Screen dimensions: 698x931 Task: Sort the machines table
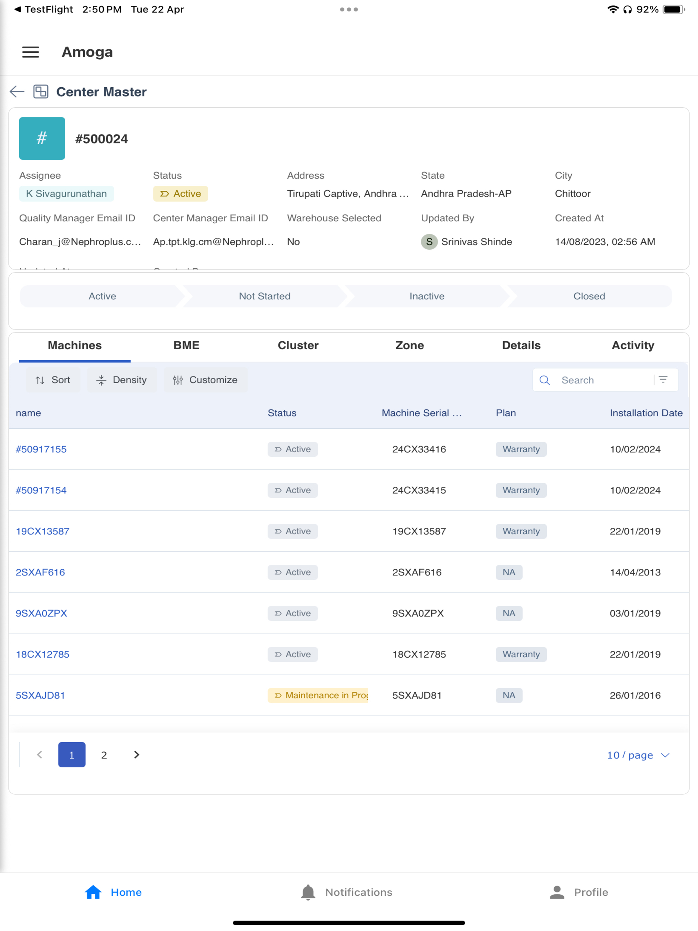coord(53,380)
